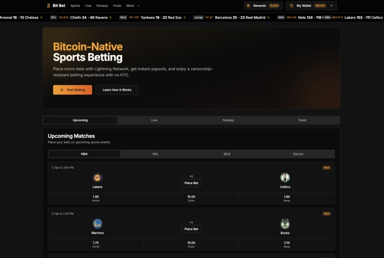The height and width of the screenshot is (258, 384).
Task: Click the Bit Bet bitcoin logo icon
Action: [x=49, y=6]
